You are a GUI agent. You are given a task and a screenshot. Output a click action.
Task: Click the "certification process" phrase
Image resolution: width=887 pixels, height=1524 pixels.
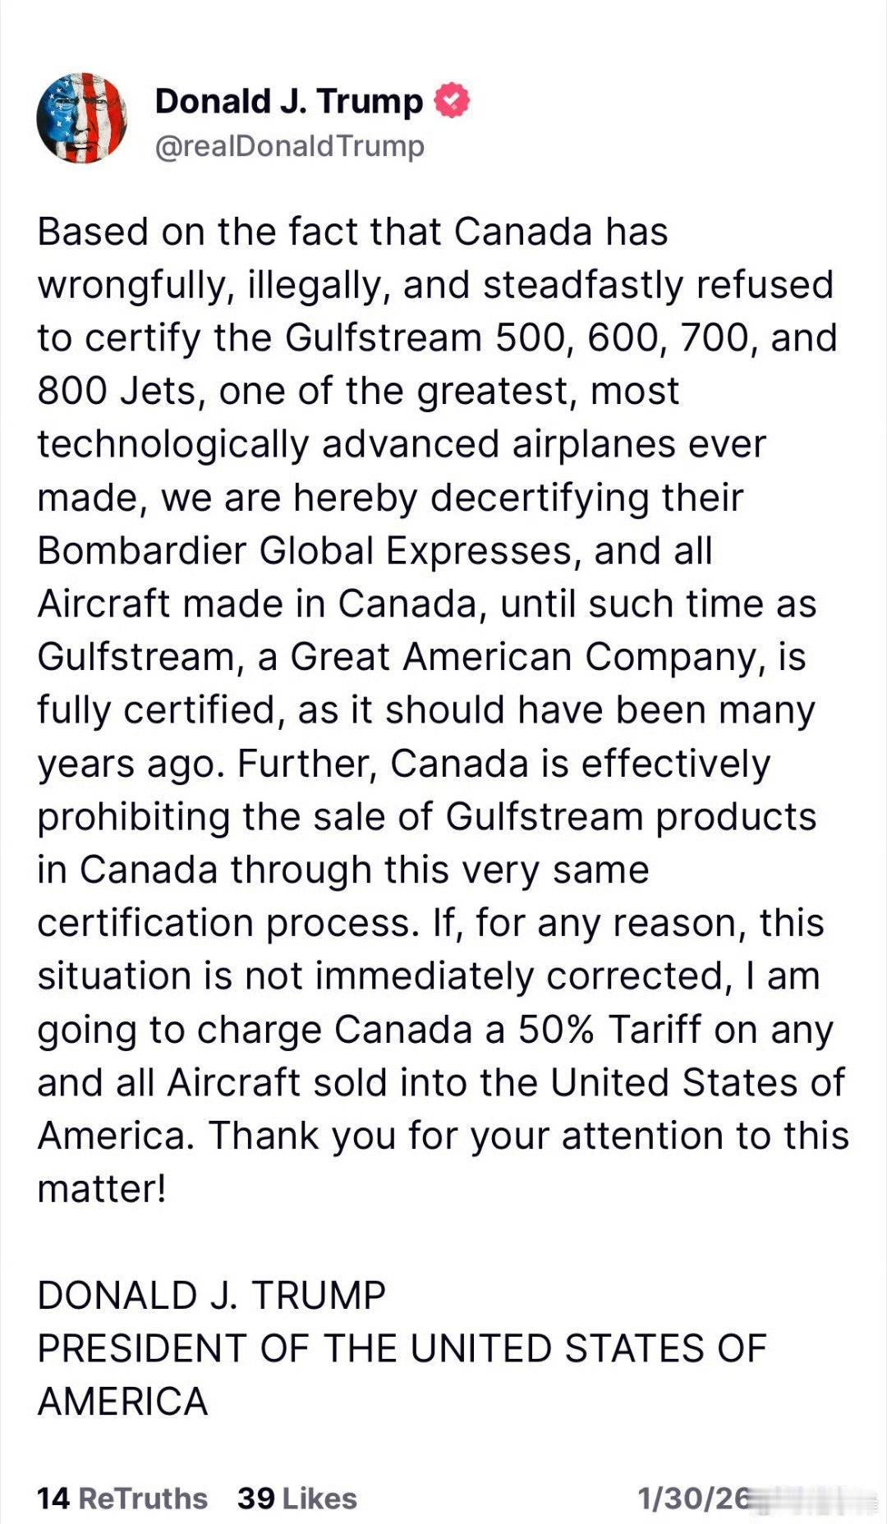[223, 924]
